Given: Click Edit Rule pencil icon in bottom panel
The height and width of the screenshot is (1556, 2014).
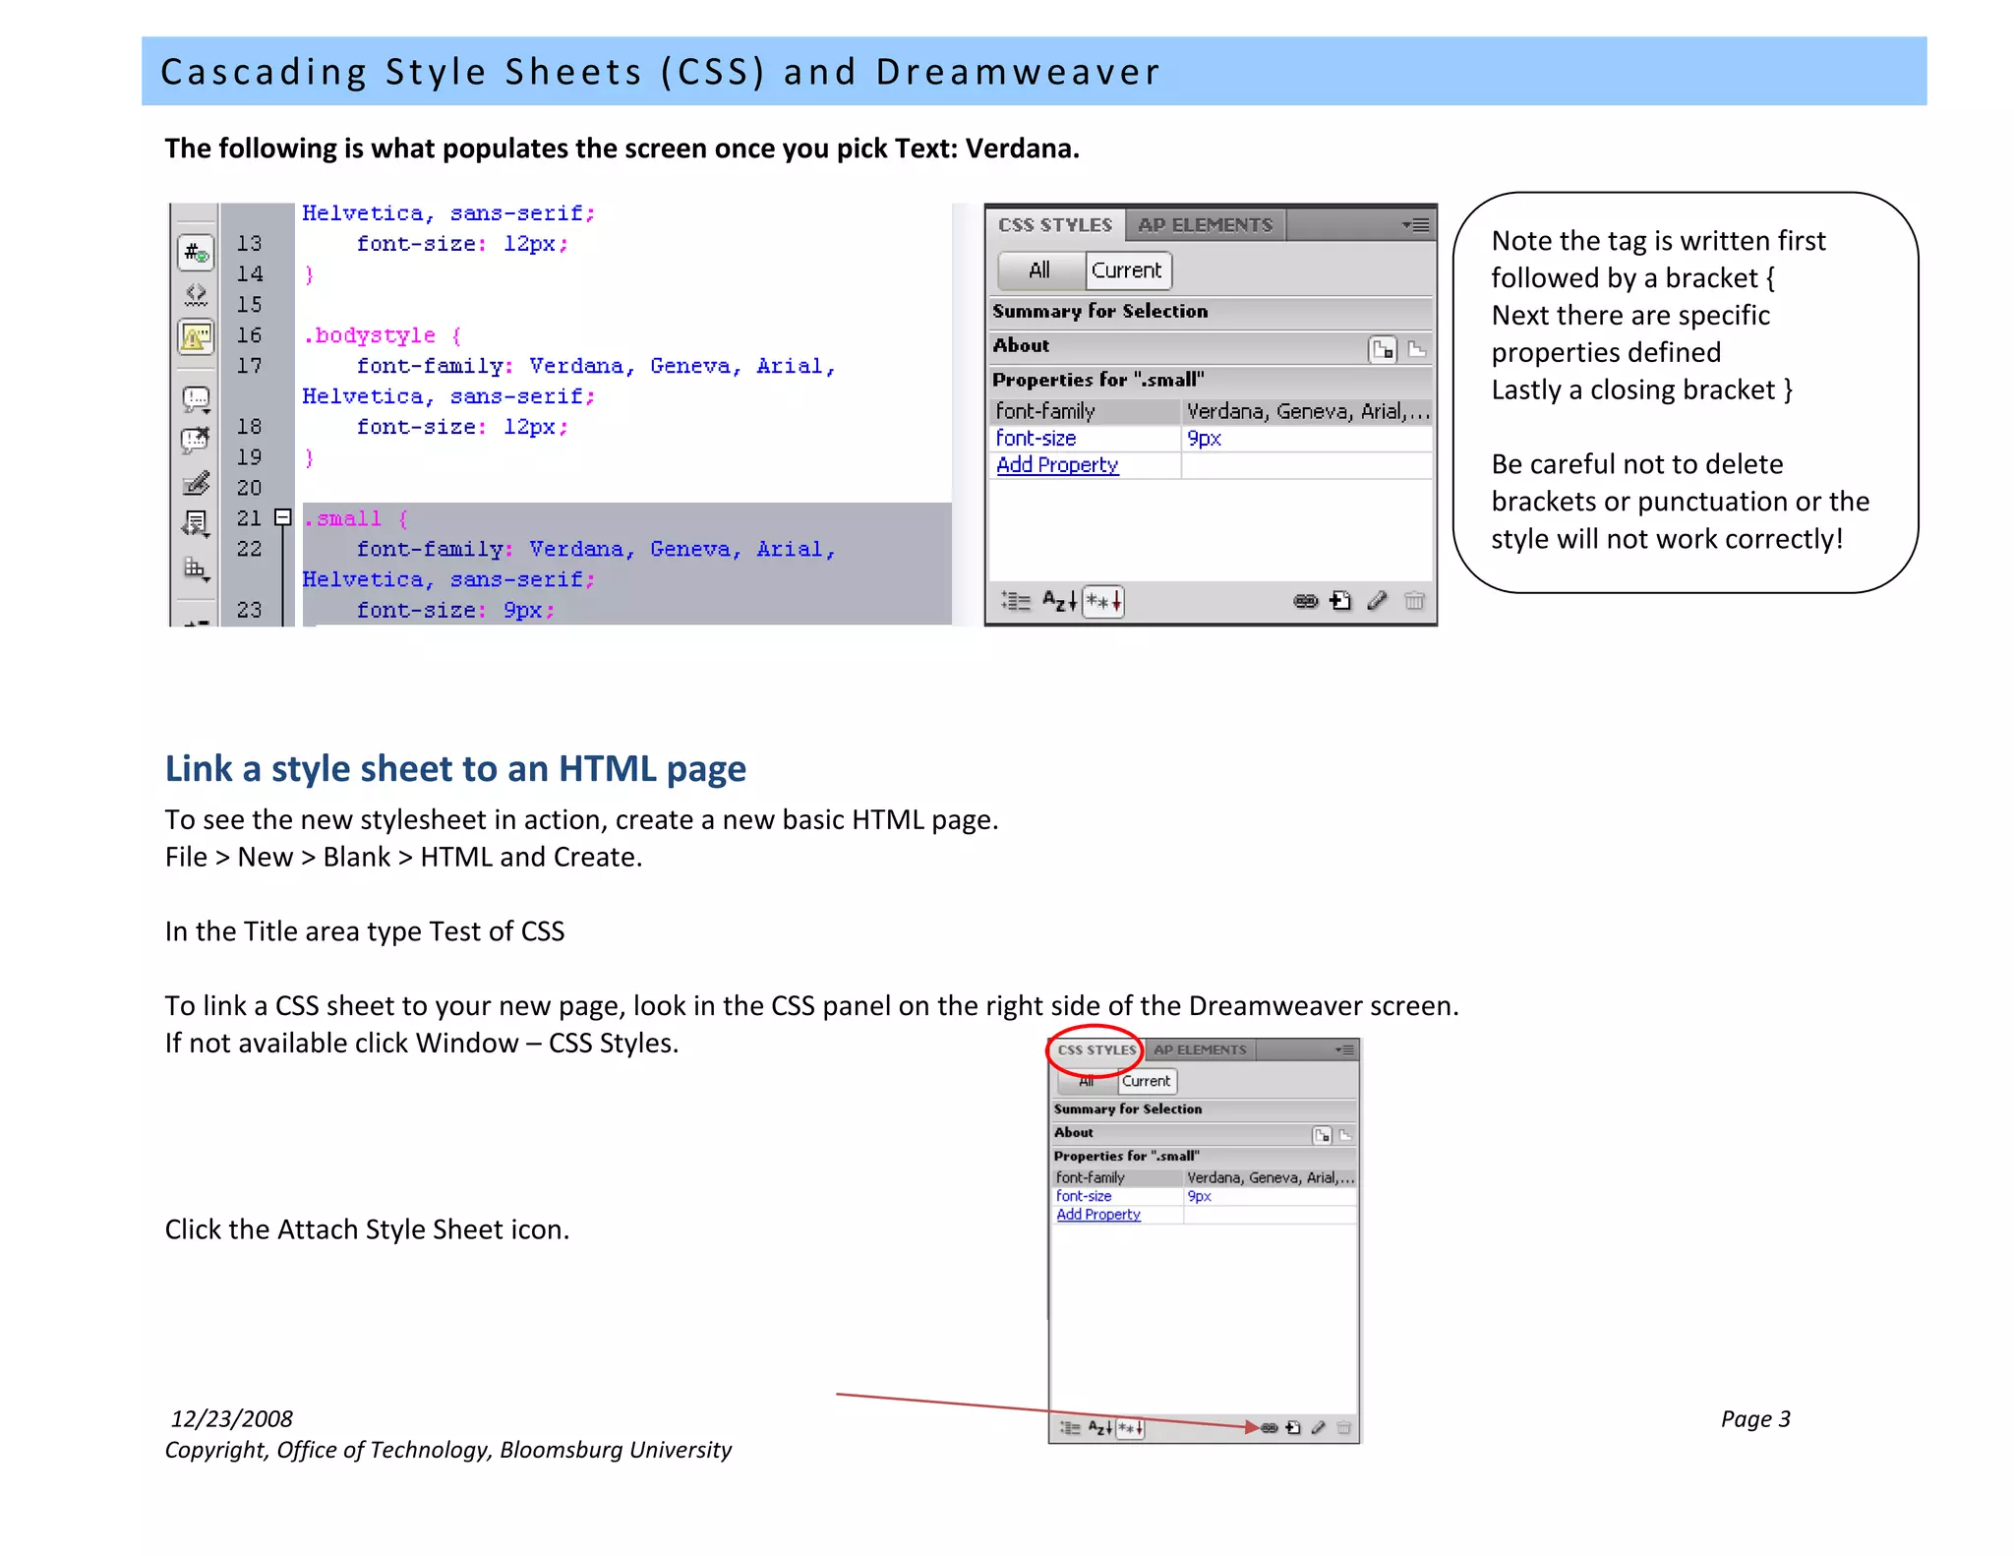Looking at the screenshot, I should click(1318, 1428).
